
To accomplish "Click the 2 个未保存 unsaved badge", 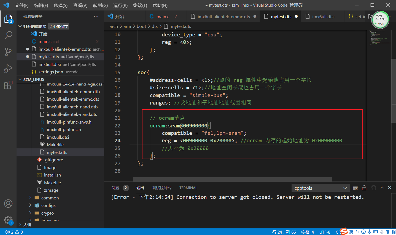I will (59, 26).
